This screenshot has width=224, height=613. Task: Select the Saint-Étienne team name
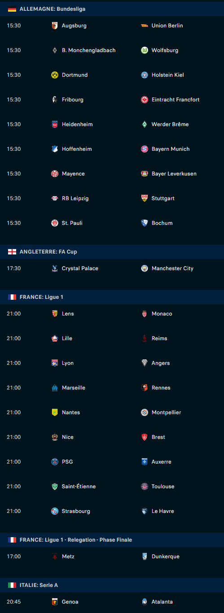coord(79,486)
